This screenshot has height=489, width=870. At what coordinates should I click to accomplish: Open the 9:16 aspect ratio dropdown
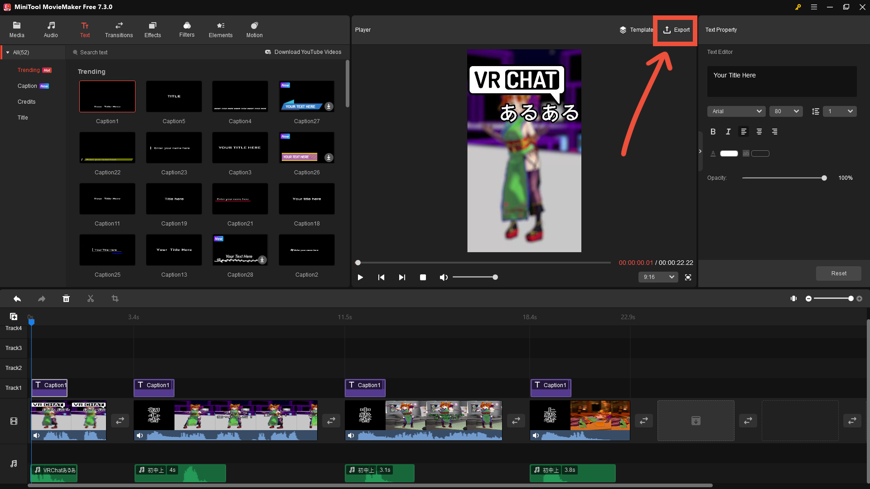(658, 277)
